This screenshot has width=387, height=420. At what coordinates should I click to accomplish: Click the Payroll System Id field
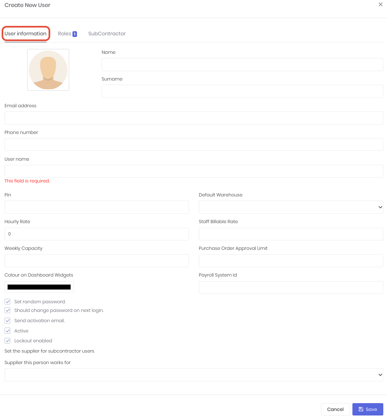[x=291, y=287]
